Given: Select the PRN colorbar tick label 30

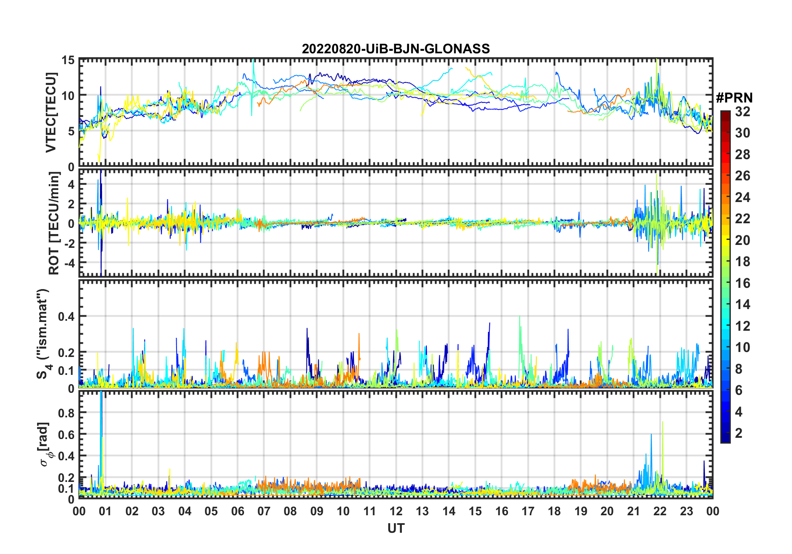Looking at the screenshot, I should (x=742, y=133).
